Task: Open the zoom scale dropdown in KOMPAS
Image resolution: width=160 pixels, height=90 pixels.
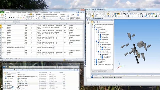Action: click(x=139, y=14)
